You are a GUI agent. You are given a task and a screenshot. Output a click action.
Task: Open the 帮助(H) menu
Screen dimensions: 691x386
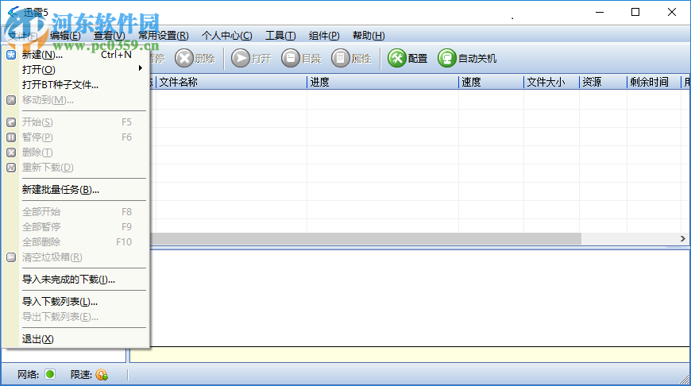[x=369, y=36]
